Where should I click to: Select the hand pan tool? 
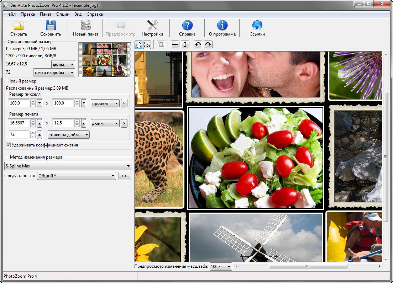coord(139,44)
